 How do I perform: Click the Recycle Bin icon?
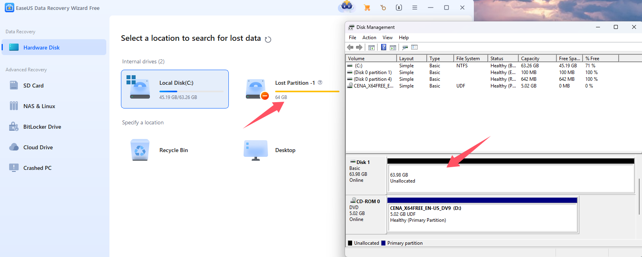click(140, 150)
